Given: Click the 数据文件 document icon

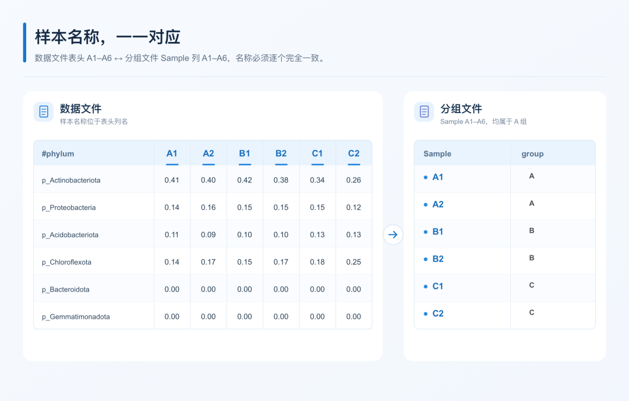Looking at the screenshot, I should pos(44,111).
